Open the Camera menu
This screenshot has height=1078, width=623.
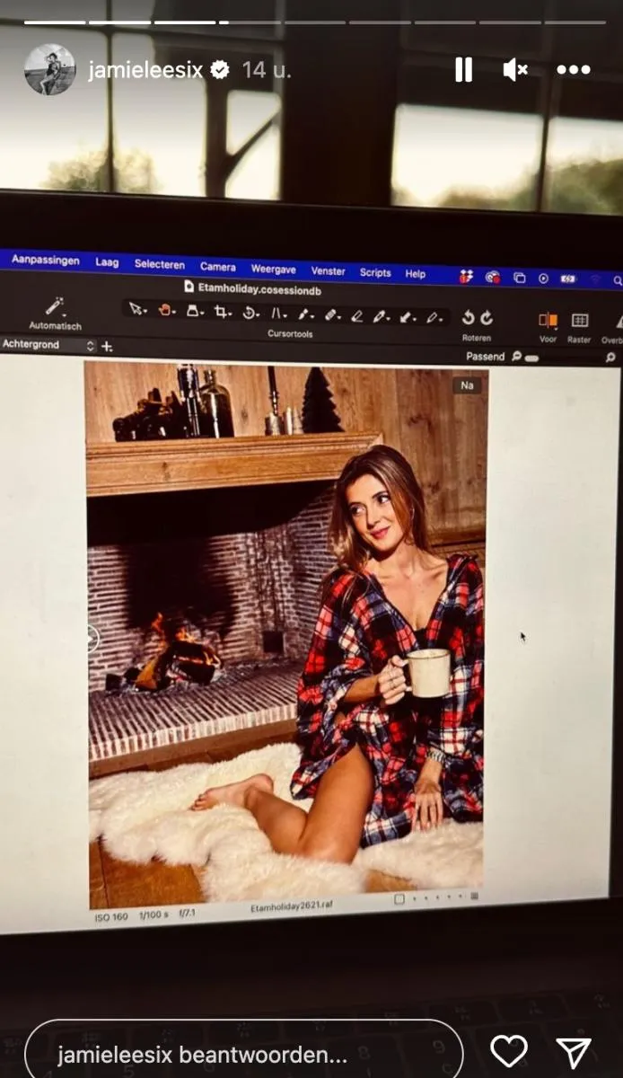(218, 267)
